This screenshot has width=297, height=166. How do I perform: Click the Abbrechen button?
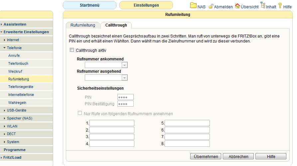[238, 156]
